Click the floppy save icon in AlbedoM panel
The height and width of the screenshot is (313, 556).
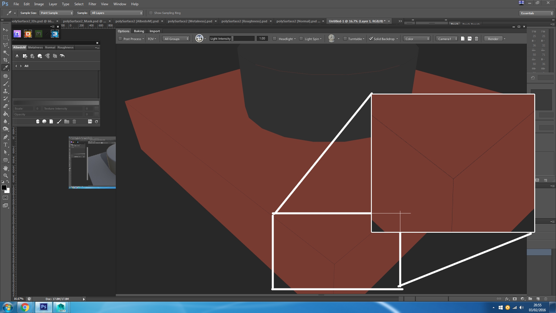[x=90, y=121]
